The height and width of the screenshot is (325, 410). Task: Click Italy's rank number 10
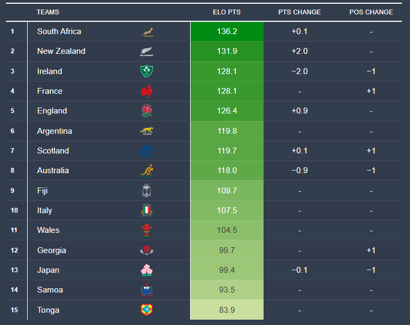click(14, 210)
